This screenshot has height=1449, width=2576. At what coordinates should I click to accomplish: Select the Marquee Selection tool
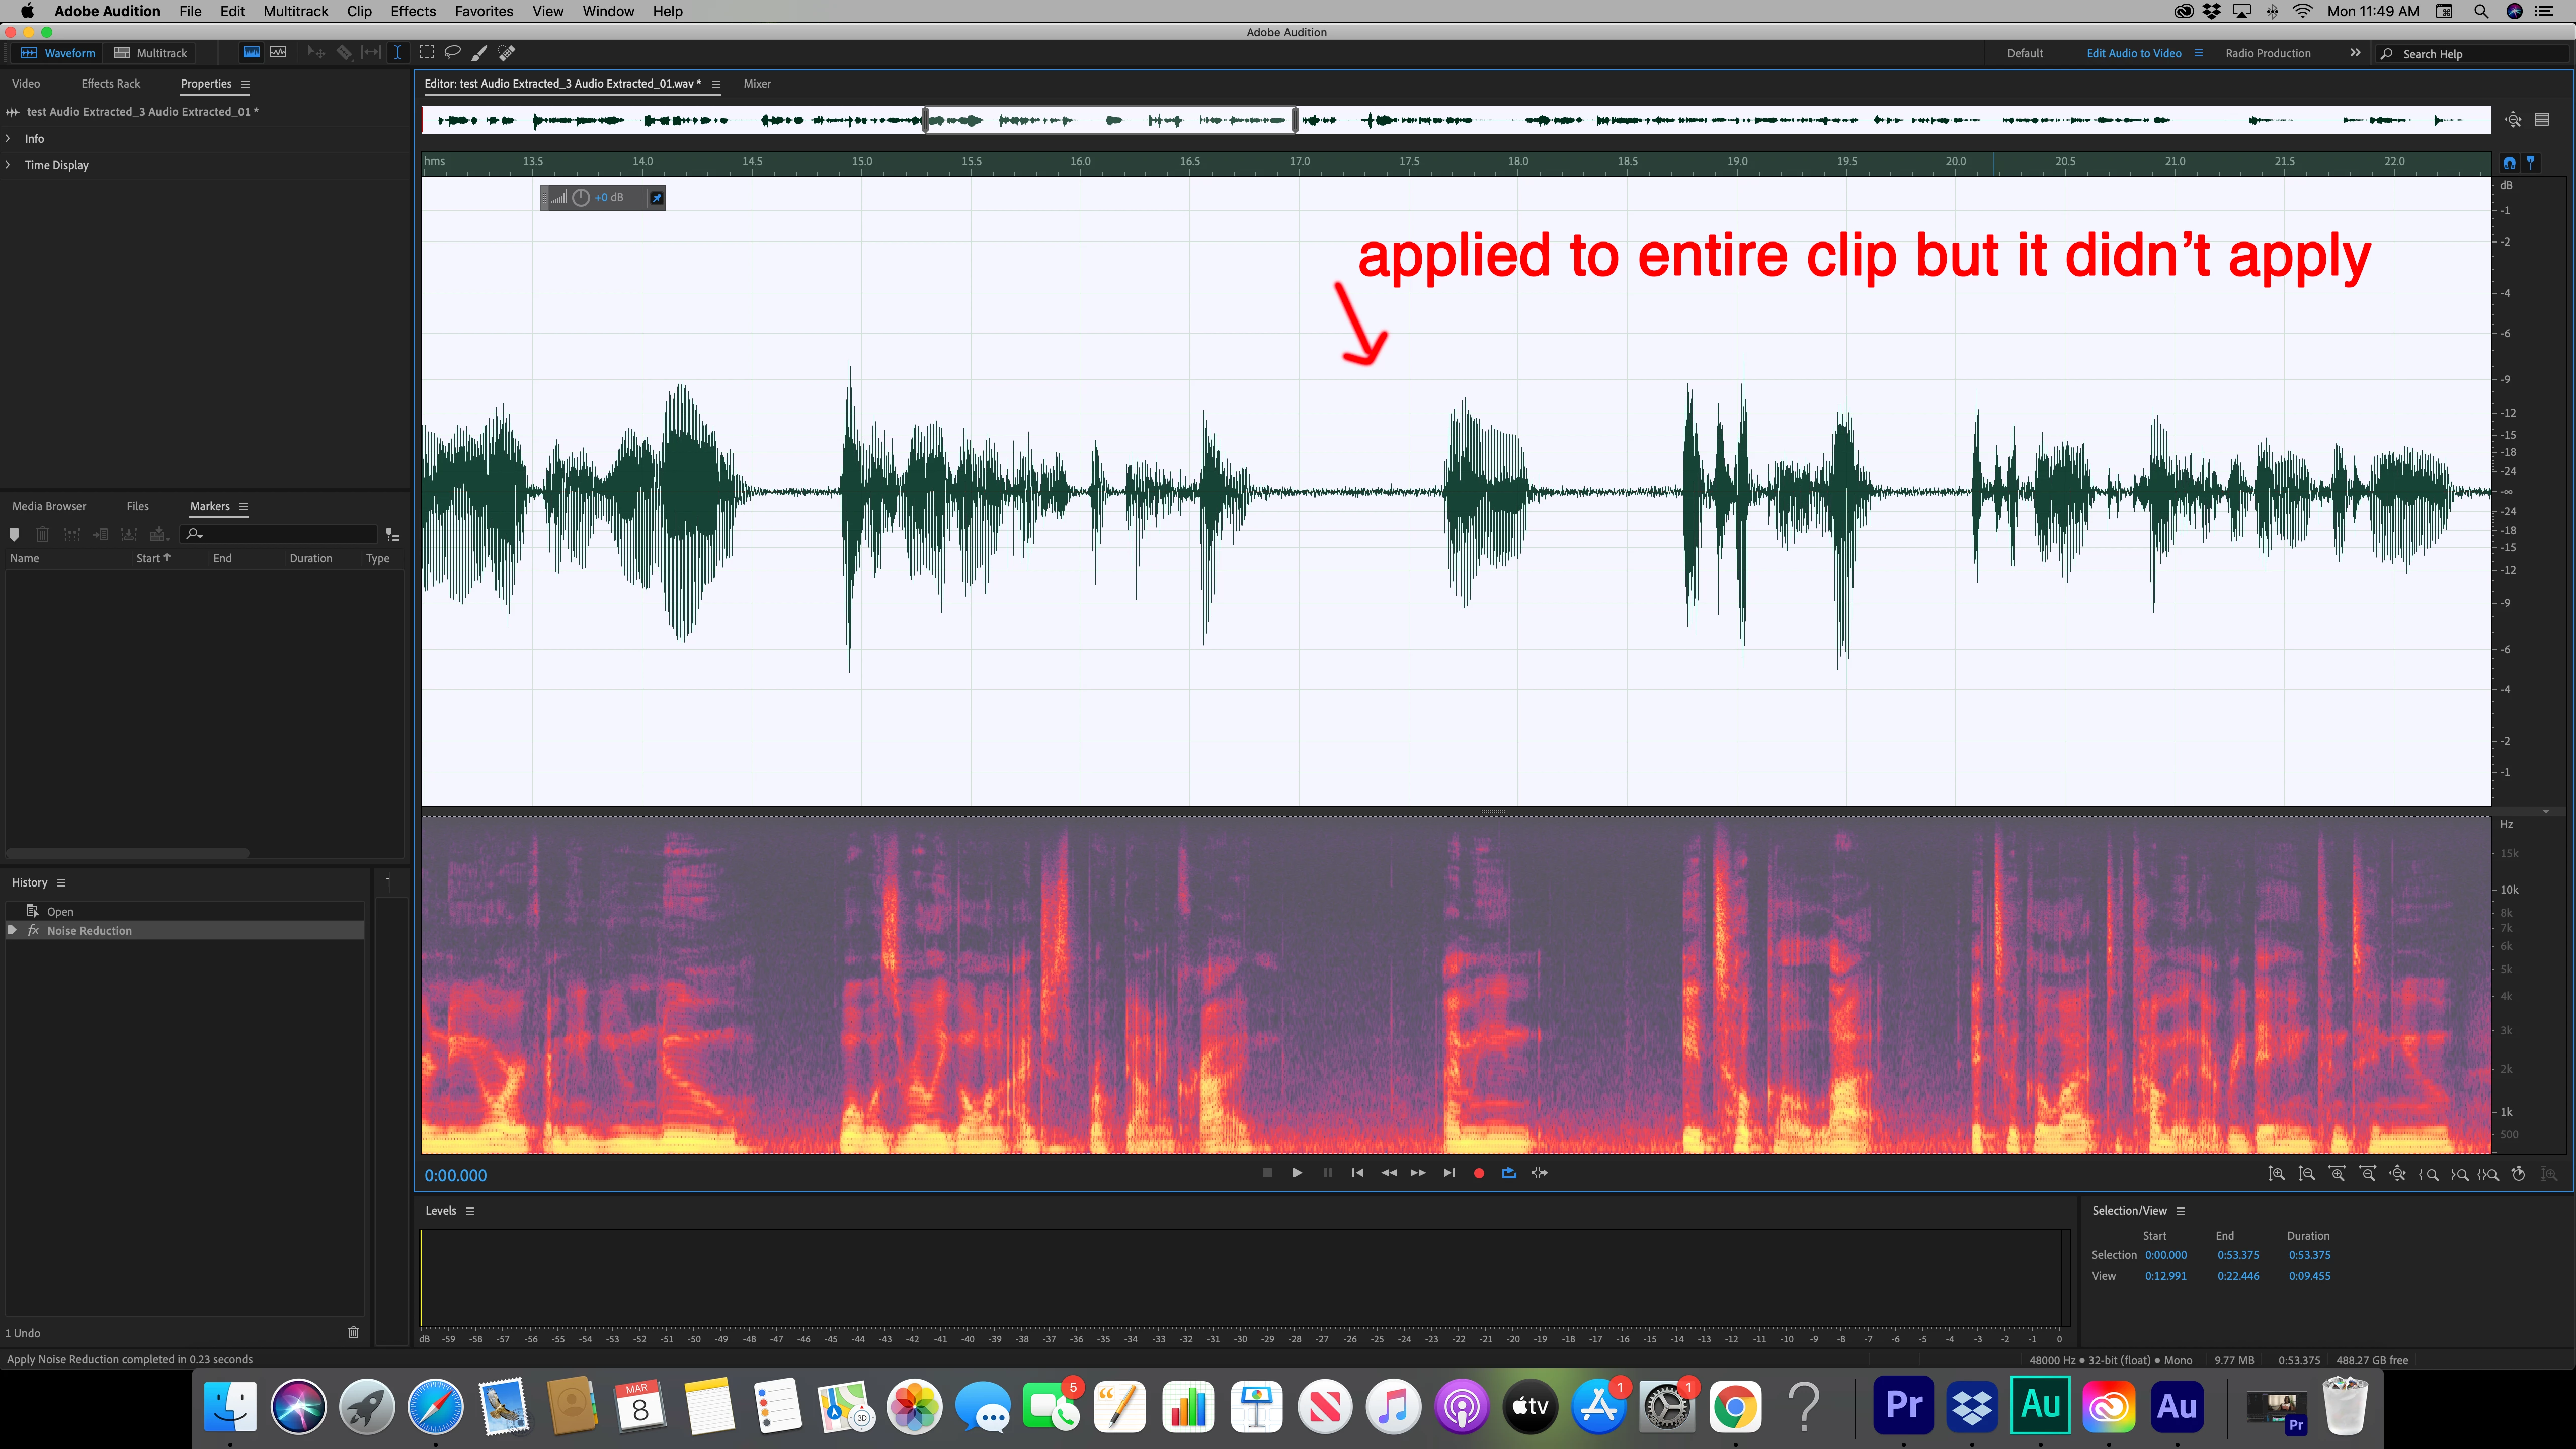pyautogui.click(x=426, y=53)
